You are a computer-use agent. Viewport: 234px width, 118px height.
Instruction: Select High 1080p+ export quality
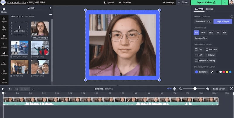coord(223,22)
